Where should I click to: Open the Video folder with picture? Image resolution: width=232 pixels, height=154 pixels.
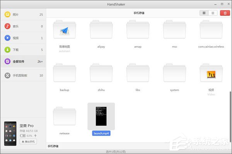[211, 73]
